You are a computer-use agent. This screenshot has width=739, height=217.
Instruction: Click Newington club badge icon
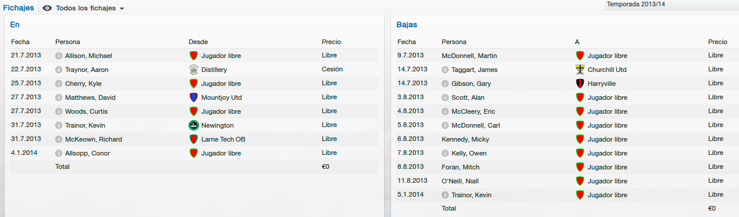(x=194, y=125)
